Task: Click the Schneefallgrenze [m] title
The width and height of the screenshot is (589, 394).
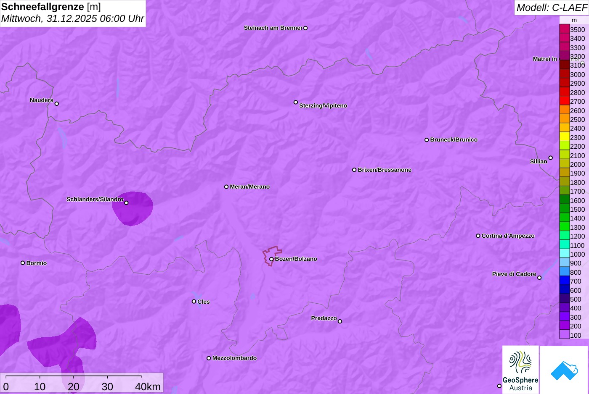Action: (51, 7)
